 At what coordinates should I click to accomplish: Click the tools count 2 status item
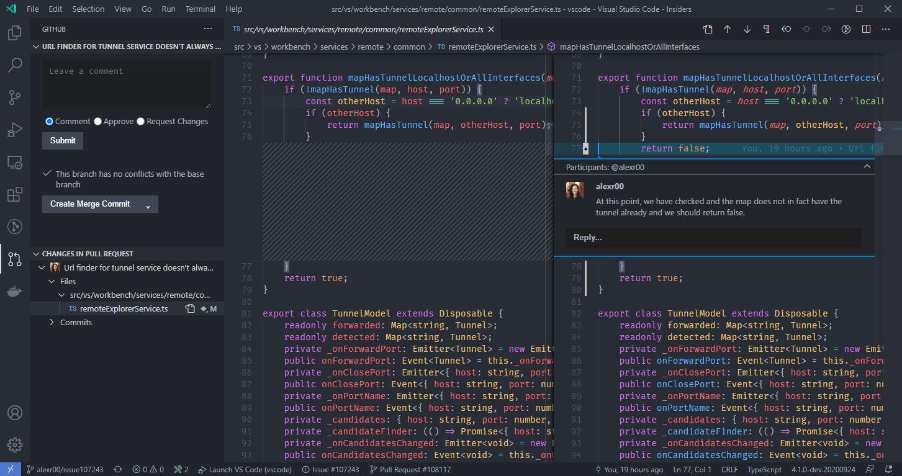click(181, 469)
